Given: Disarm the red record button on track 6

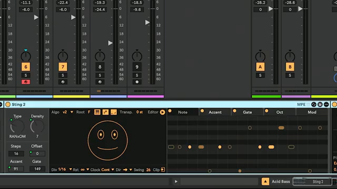Looking at the screenshot, I should pyautogui.click(x=26, y=82).
